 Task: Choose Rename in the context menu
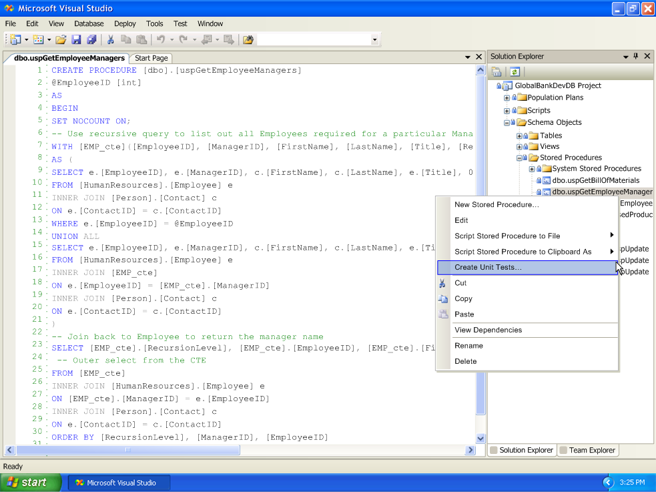(527, 346)
